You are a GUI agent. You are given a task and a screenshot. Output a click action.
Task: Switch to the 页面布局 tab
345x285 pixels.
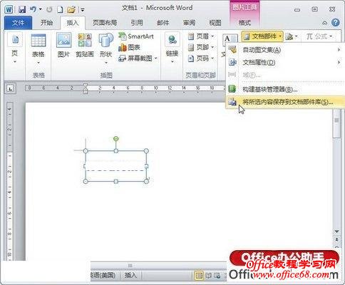105,23
